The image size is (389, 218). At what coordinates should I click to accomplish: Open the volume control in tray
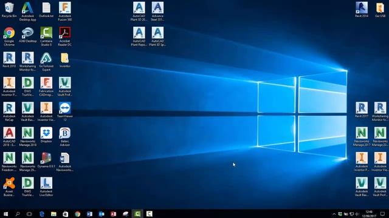pyautogui.click(x=357, y=214)
